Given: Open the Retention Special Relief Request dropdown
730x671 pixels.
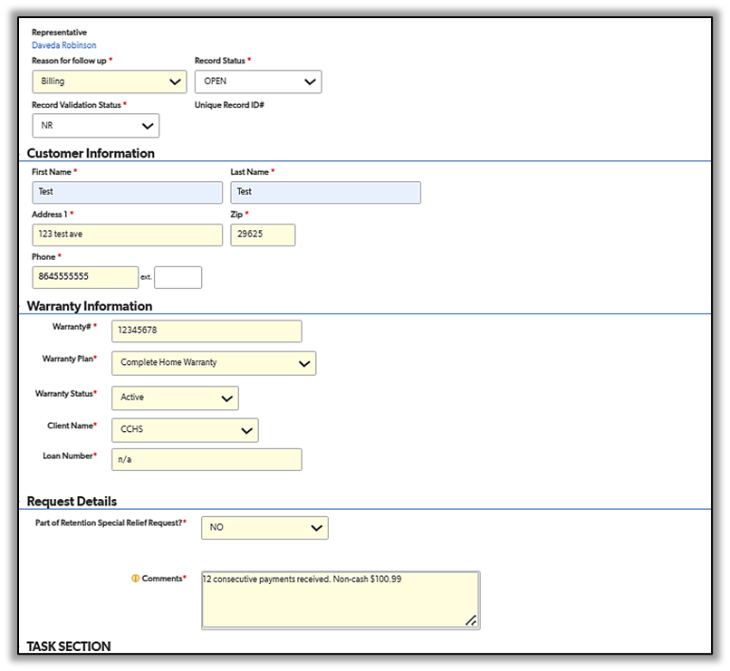Looking at the screenshot, I should [264, 527].
